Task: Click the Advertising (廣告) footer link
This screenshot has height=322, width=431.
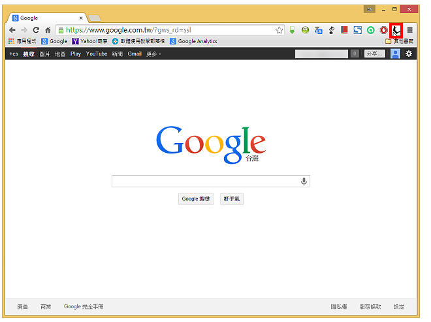Action: click(x=23, y=306)
